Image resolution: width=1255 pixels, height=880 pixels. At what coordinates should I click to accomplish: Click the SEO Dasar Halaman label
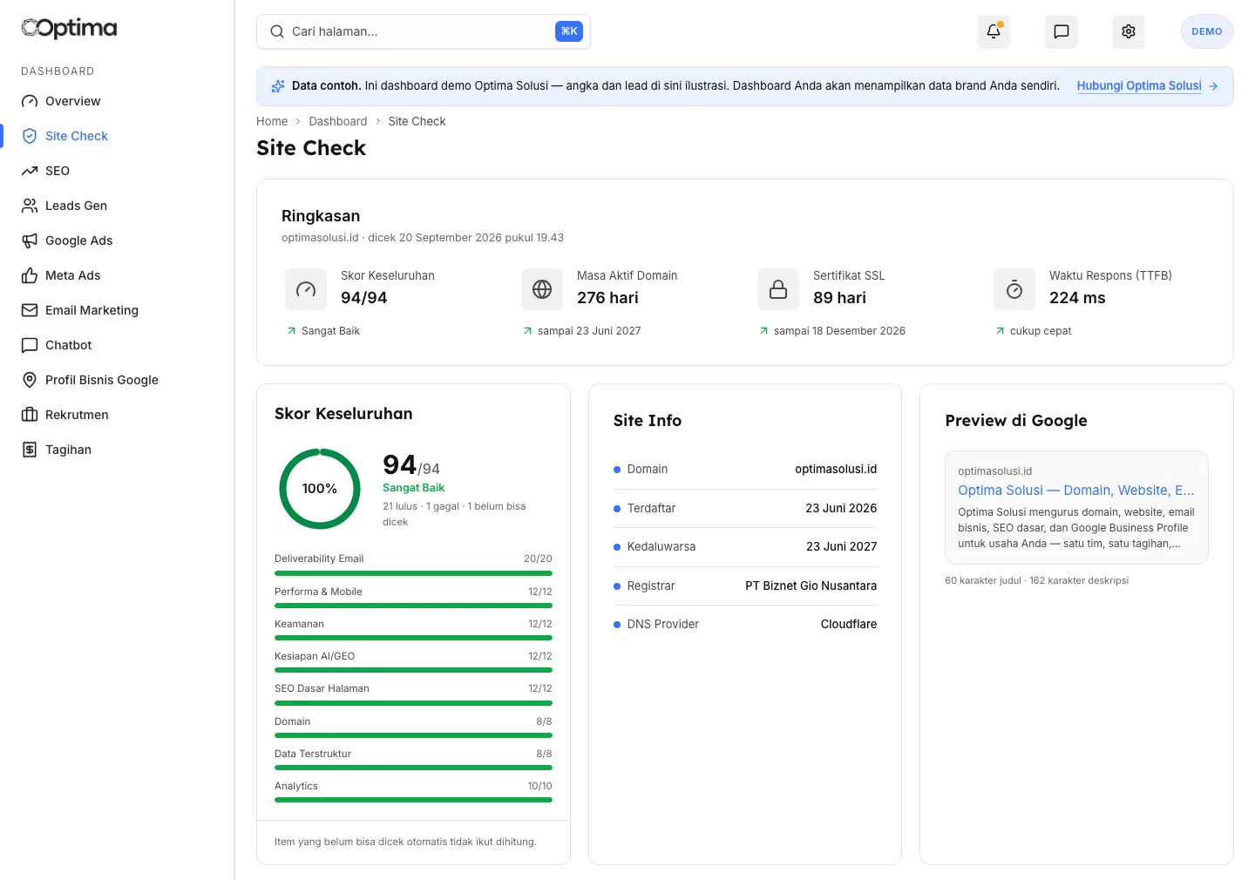[322, 688]
